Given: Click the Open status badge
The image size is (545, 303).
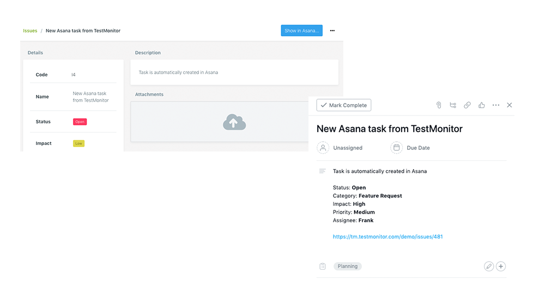Looking at the screenshot, I should [x=80, y=122].
